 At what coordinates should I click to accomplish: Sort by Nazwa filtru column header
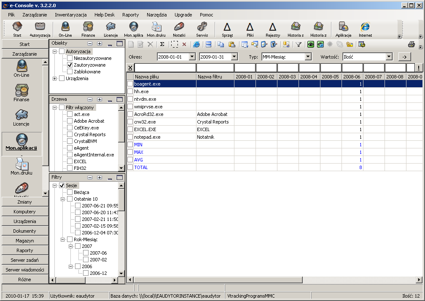click(215, 77)
